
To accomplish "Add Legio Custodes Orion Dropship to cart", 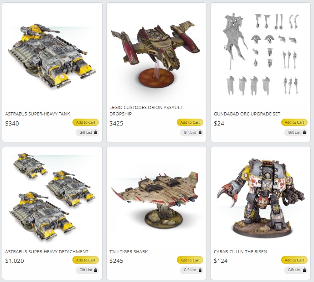I will tap(190, 122).
